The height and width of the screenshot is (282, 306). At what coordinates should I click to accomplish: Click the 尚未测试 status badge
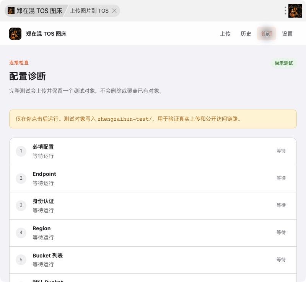point(284,63)
